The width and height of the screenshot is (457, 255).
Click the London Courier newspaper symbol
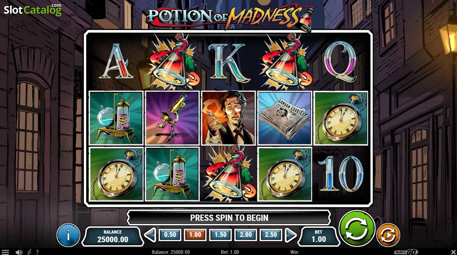[284, 118]
